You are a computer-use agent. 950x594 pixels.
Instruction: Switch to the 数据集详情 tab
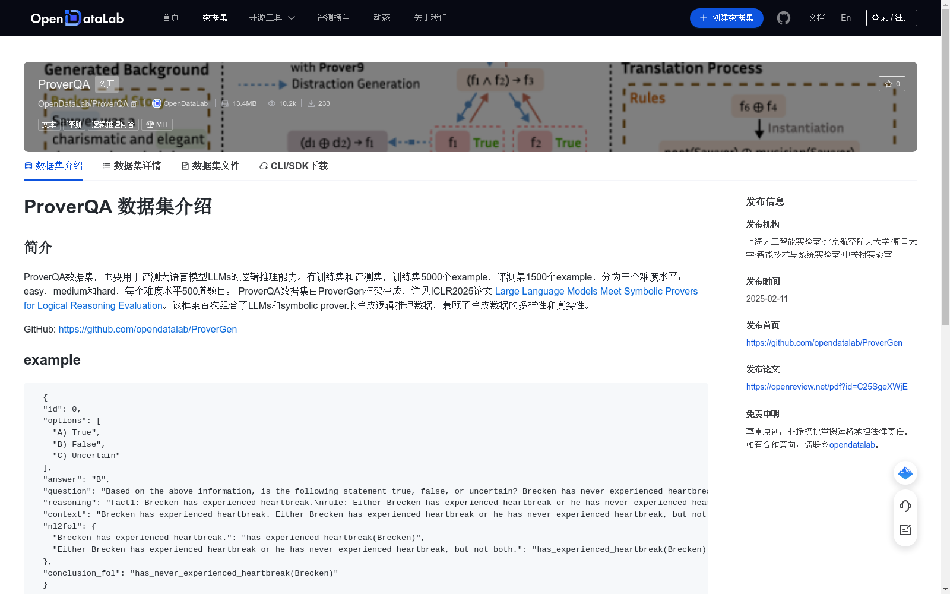point(132,166)
